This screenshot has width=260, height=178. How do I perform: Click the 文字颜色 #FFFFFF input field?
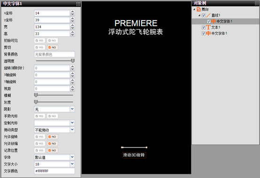tap(54, 171)
